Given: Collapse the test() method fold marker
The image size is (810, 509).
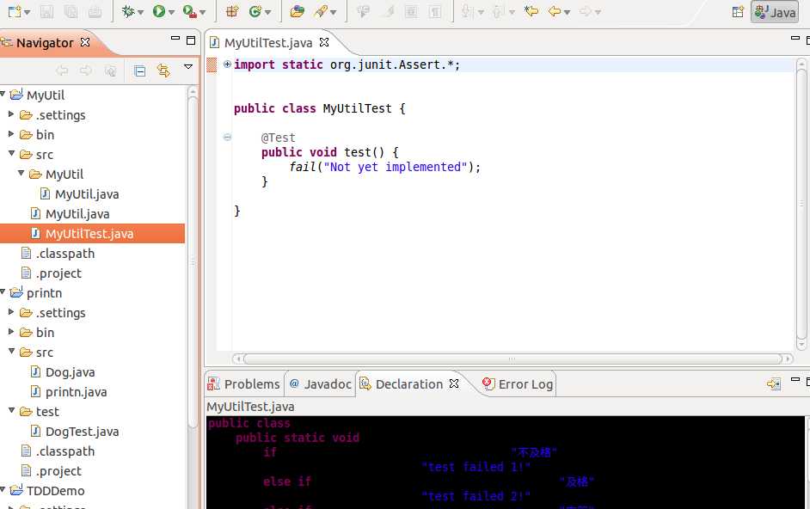Looking at the screenshot, I should pyautogui.click(x=227, y=137).
